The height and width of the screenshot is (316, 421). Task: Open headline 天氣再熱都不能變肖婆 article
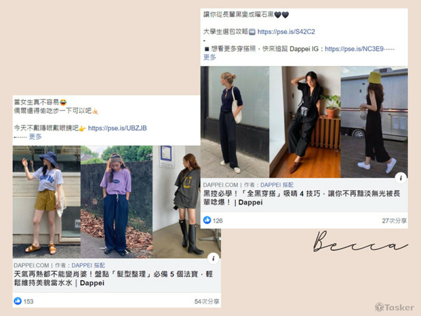pos(113,279)
